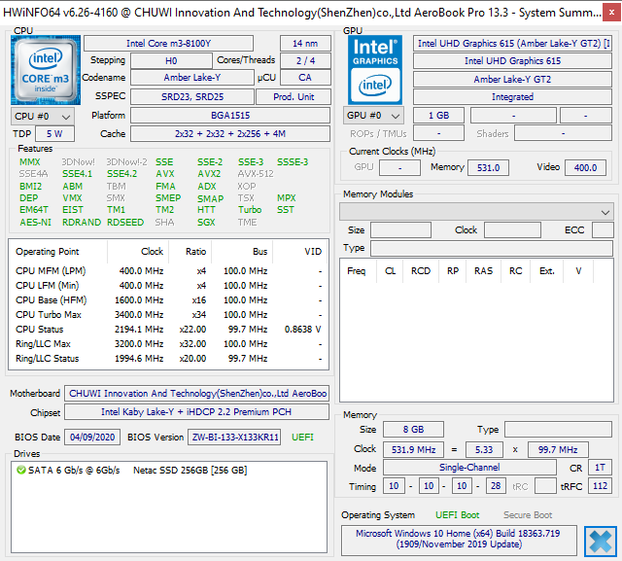Viewport: 622px width, 561px height.
Task: Click the memory Size 8 GB field
Action: [413, 430]
